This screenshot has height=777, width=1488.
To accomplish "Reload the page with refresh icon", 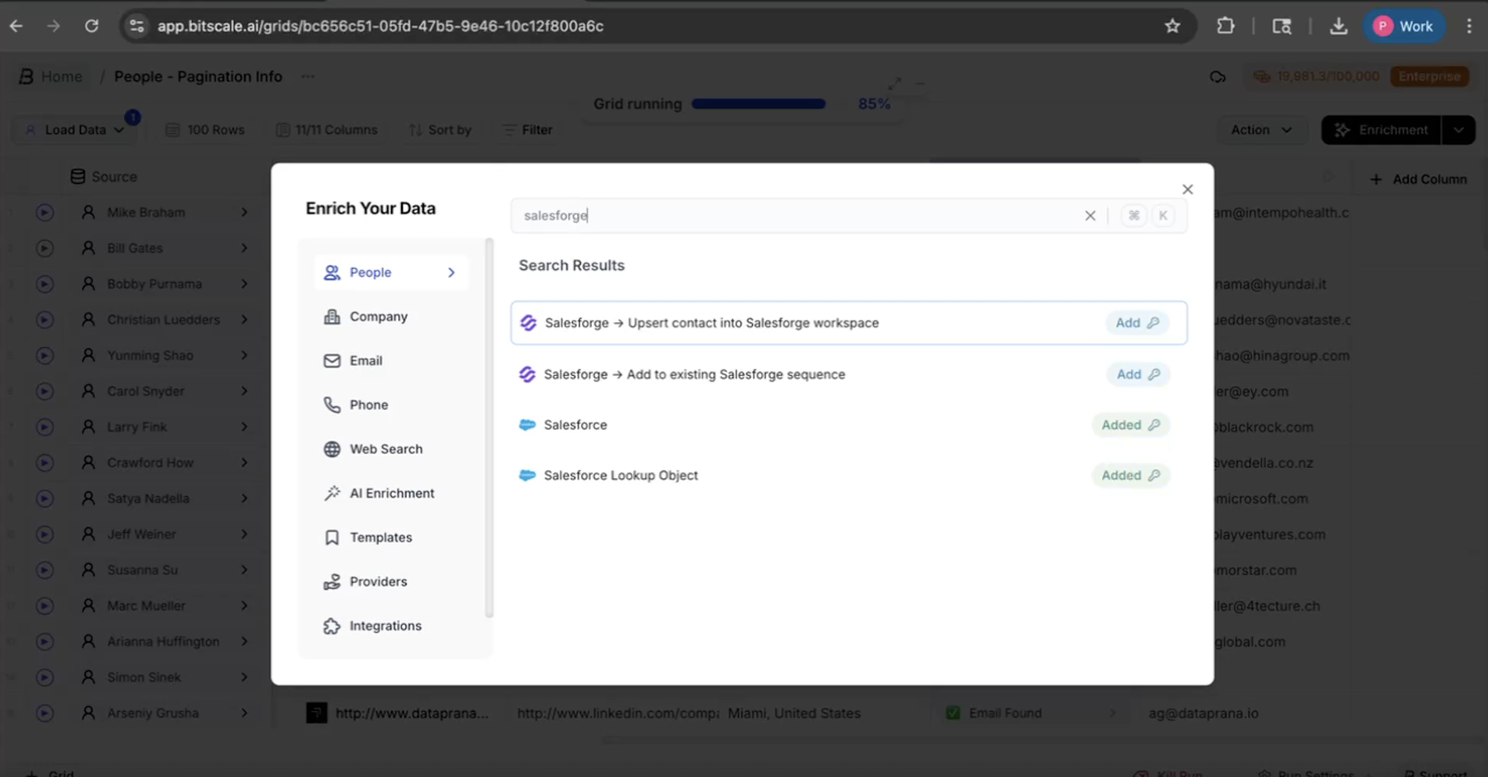I will 92,26.
